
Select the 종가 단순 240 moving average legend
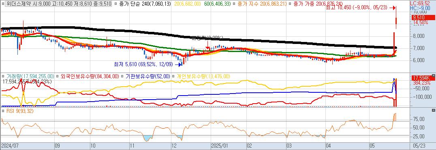(145, 4)
